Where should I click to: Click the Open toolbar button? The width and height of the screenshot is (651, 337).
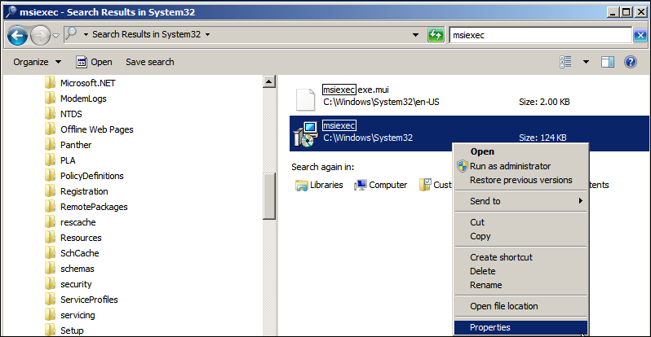[95, 62]
